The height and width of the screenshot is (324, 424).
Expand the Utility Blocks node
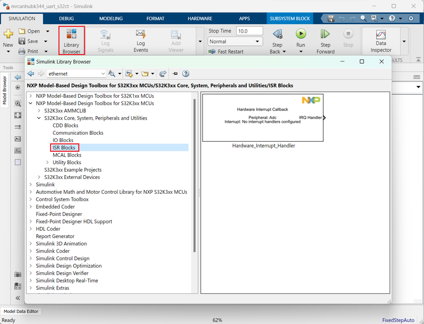click(48, 162)
